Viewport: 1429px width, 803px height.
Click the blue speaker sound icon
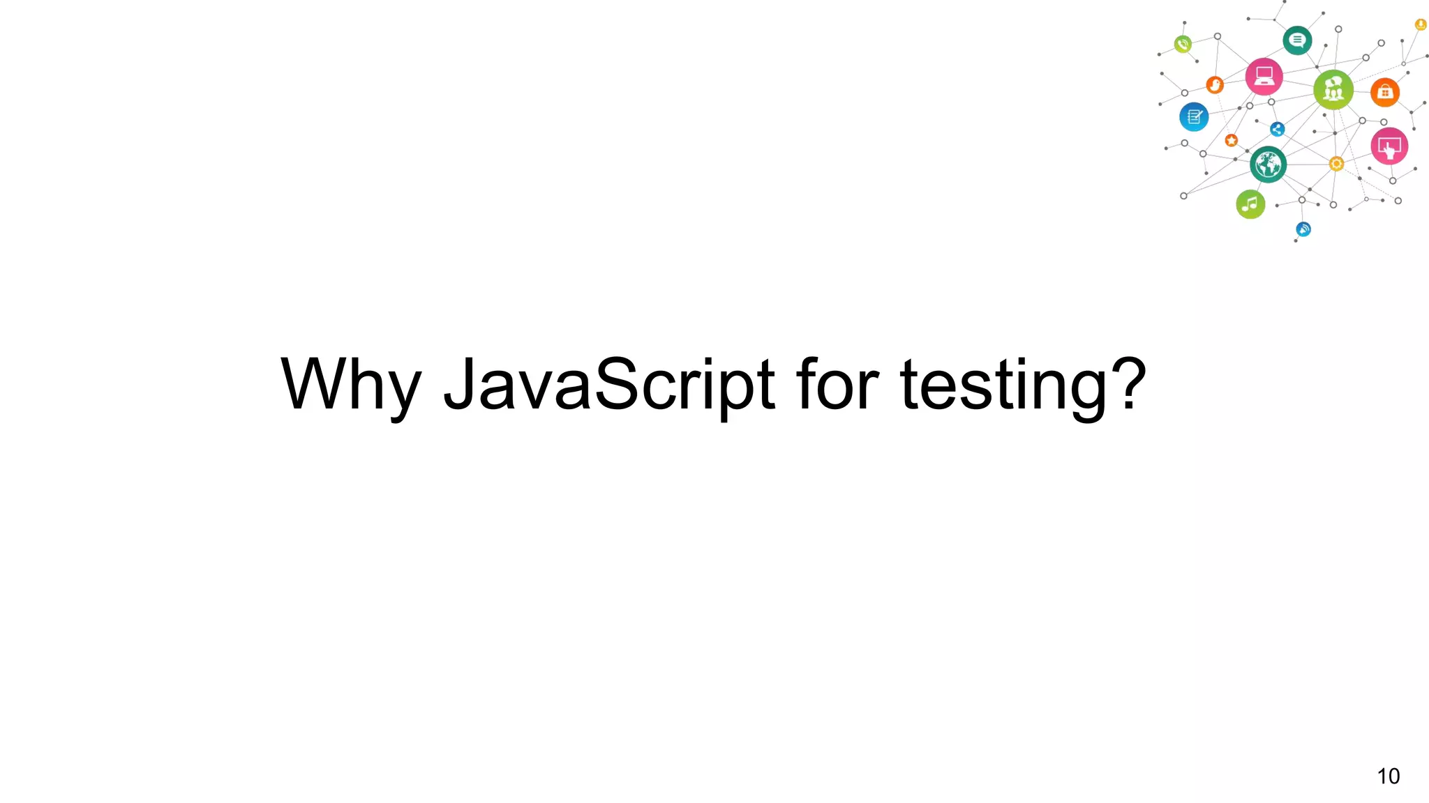pos(1303,229)
